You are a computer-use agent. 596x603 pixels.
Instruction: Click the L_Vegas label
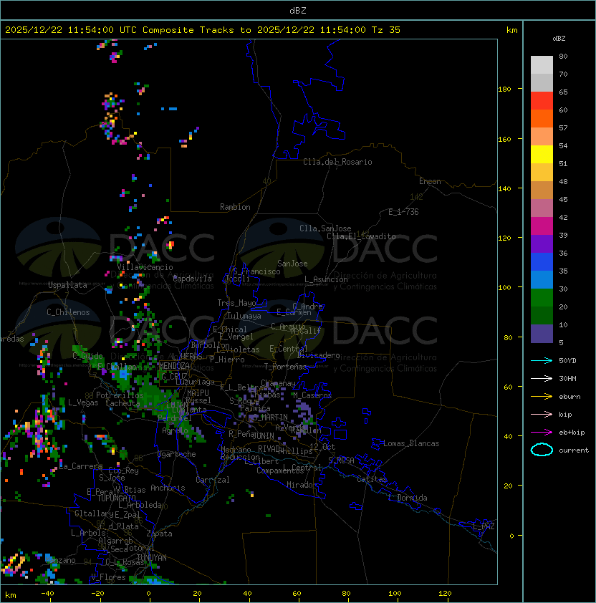pos(83,402)
